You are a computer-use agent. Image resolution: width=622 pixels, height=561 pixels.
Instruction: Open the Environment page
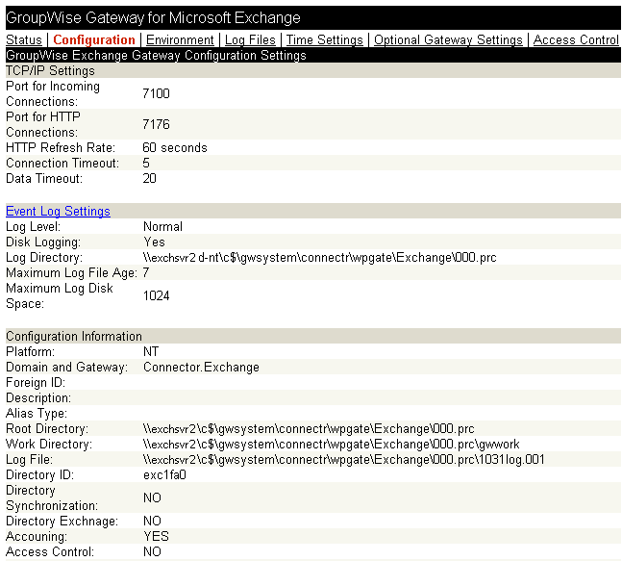click(180, 39)
